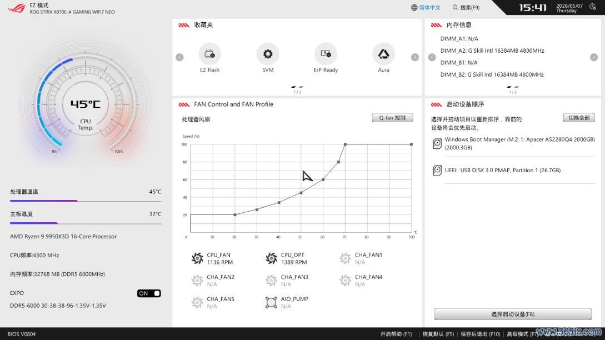Click DIMM_A1: N/A entry
The image size is (605, 340).
tap(459, 38)
